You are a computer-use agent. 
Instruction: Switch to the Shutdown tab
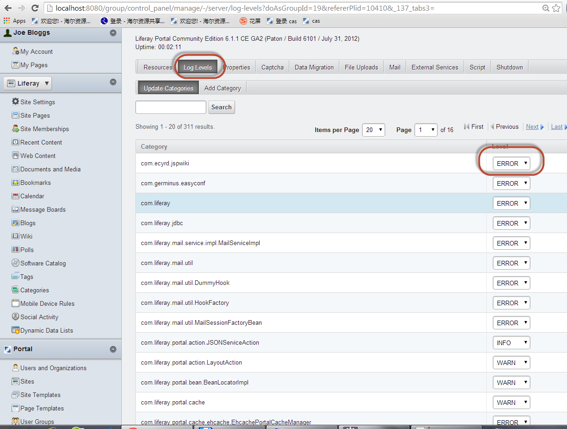[510, 67]
